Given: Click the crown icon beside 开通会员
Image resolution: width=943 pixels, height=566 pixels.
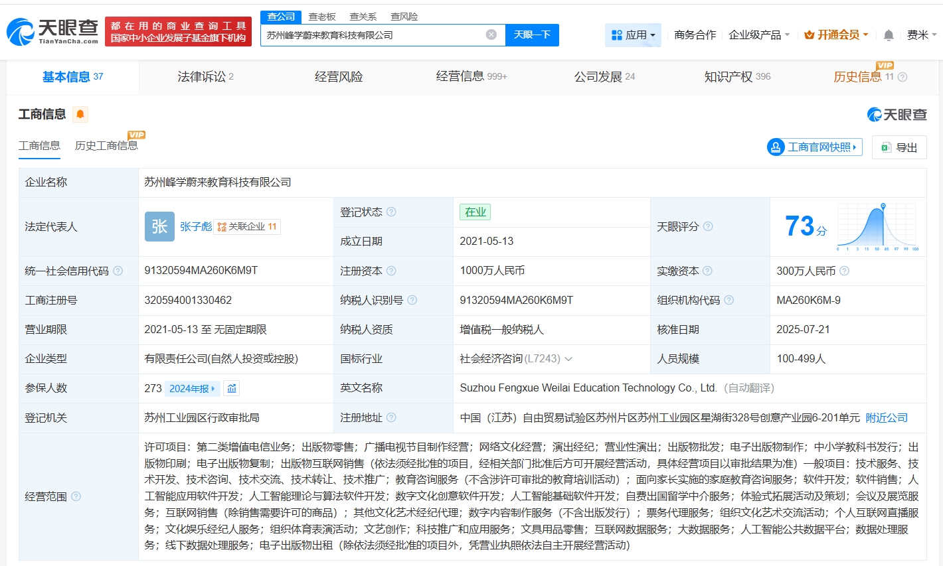Looking at the screenshot, I should point(809,34).
